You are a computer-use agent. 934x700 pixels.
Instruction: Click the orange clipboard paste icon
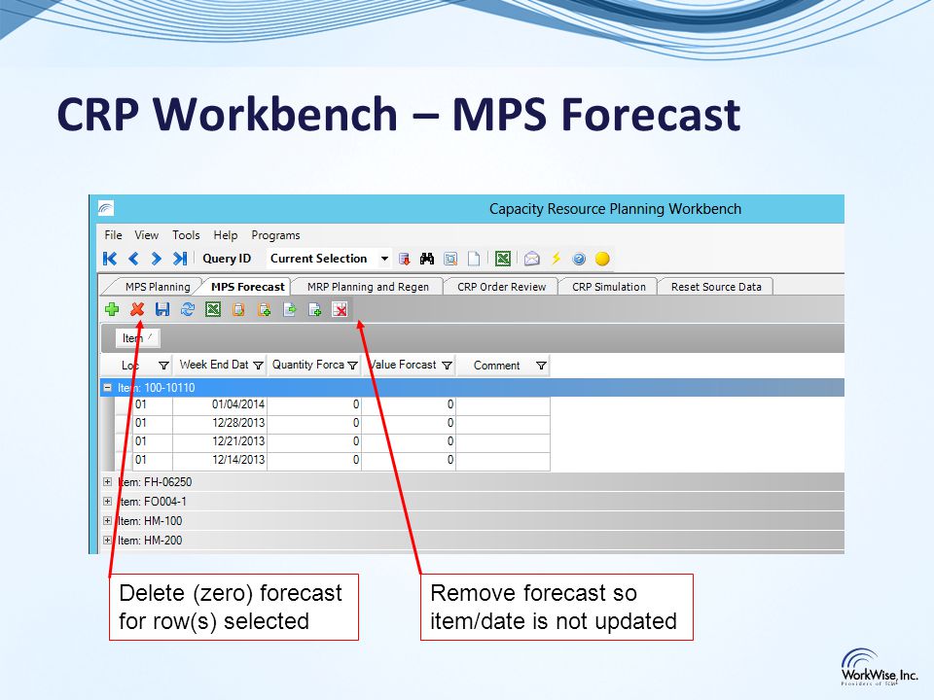pyautogui.click(x=239, y=309)
